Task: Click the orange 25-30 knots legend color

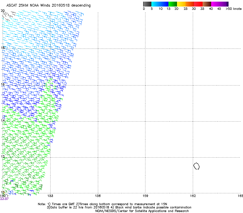Action: pyautogui.click(x=190, y=4)
